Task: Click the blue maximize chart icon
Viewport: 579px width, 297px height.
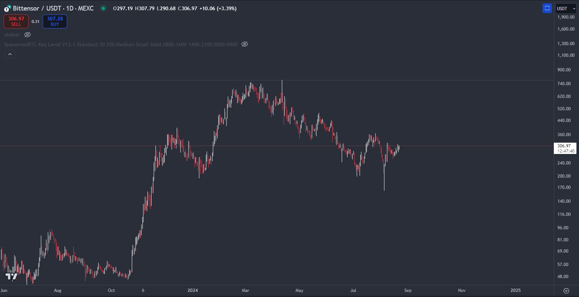Action: point(547,8)
